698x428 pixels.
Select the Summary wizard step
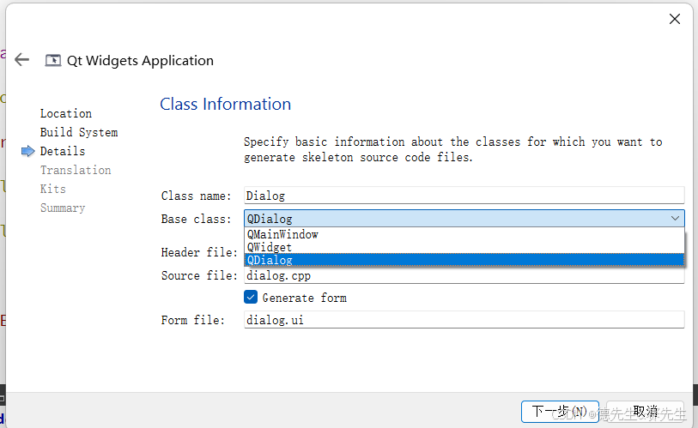(x=63, y=208)
